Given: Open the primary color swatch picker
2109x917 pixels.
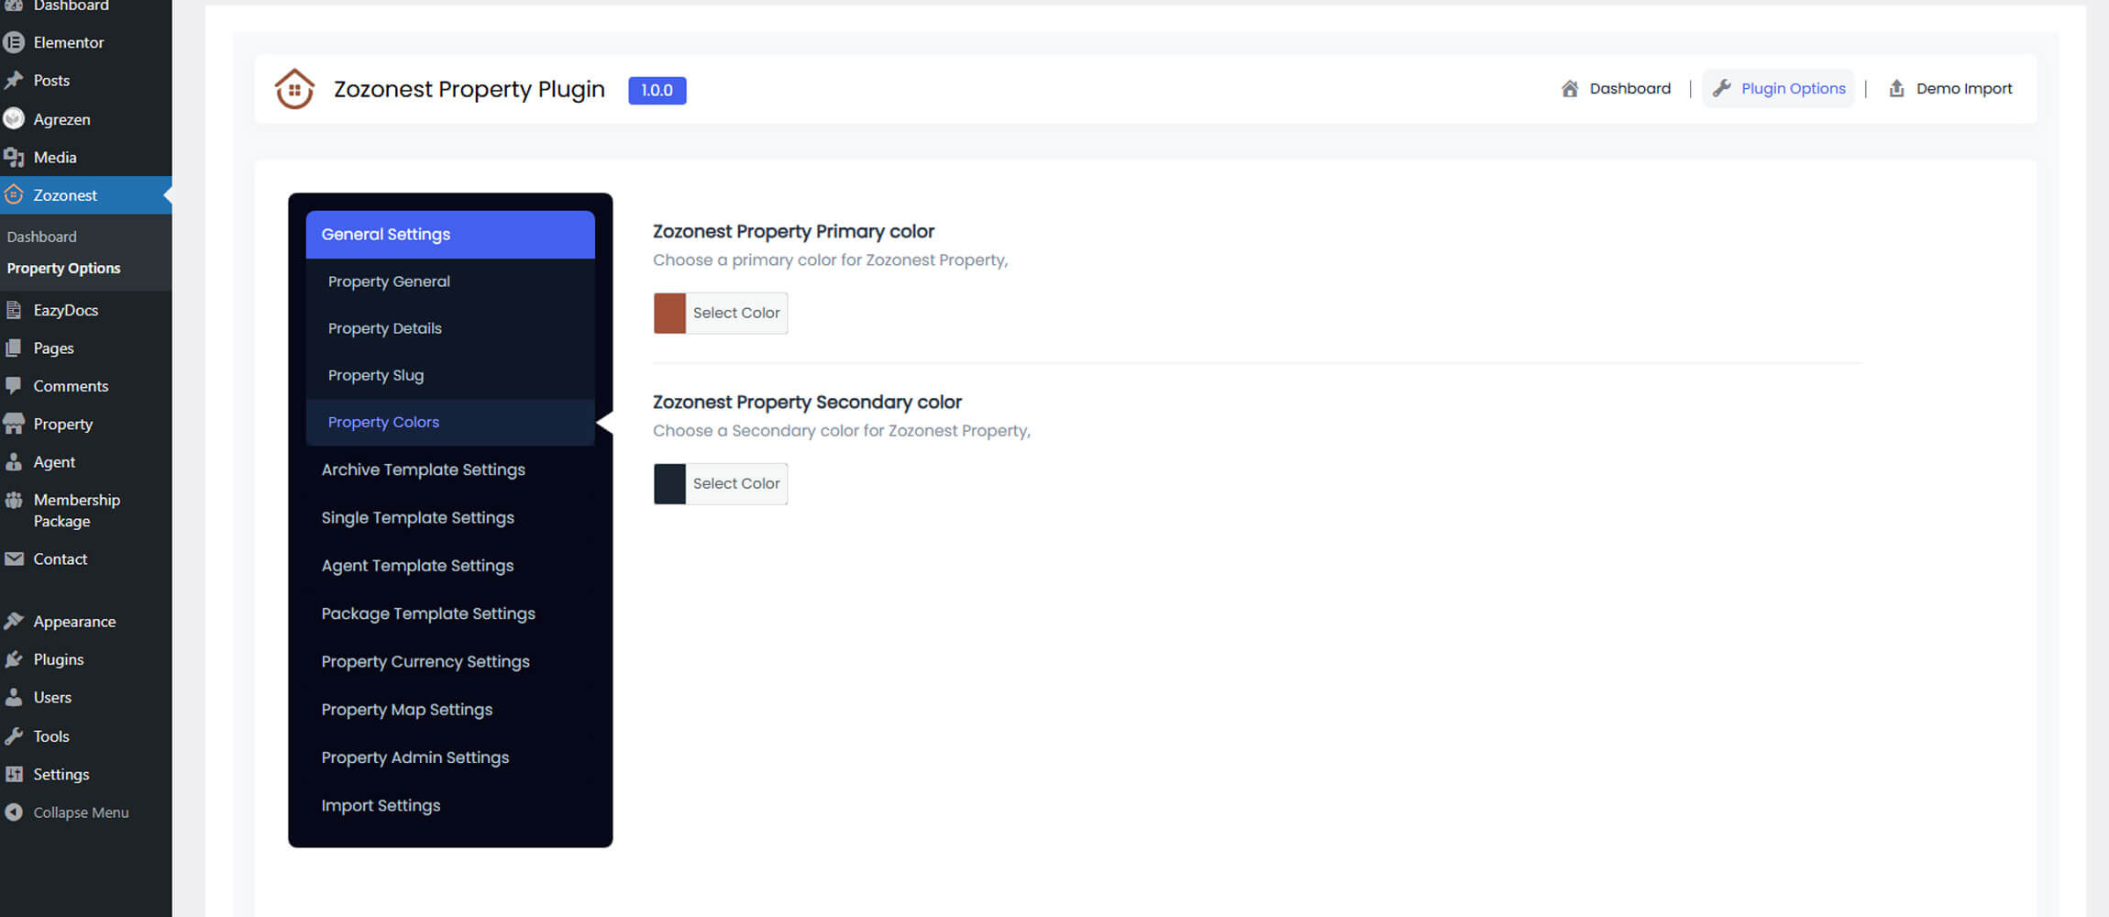Looking at the screenshot, I should coord(669,314).
